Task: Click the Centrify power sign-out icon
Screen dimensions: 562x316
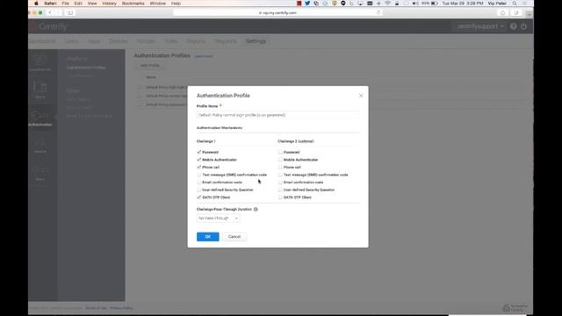Action: (x=523, y=26)
